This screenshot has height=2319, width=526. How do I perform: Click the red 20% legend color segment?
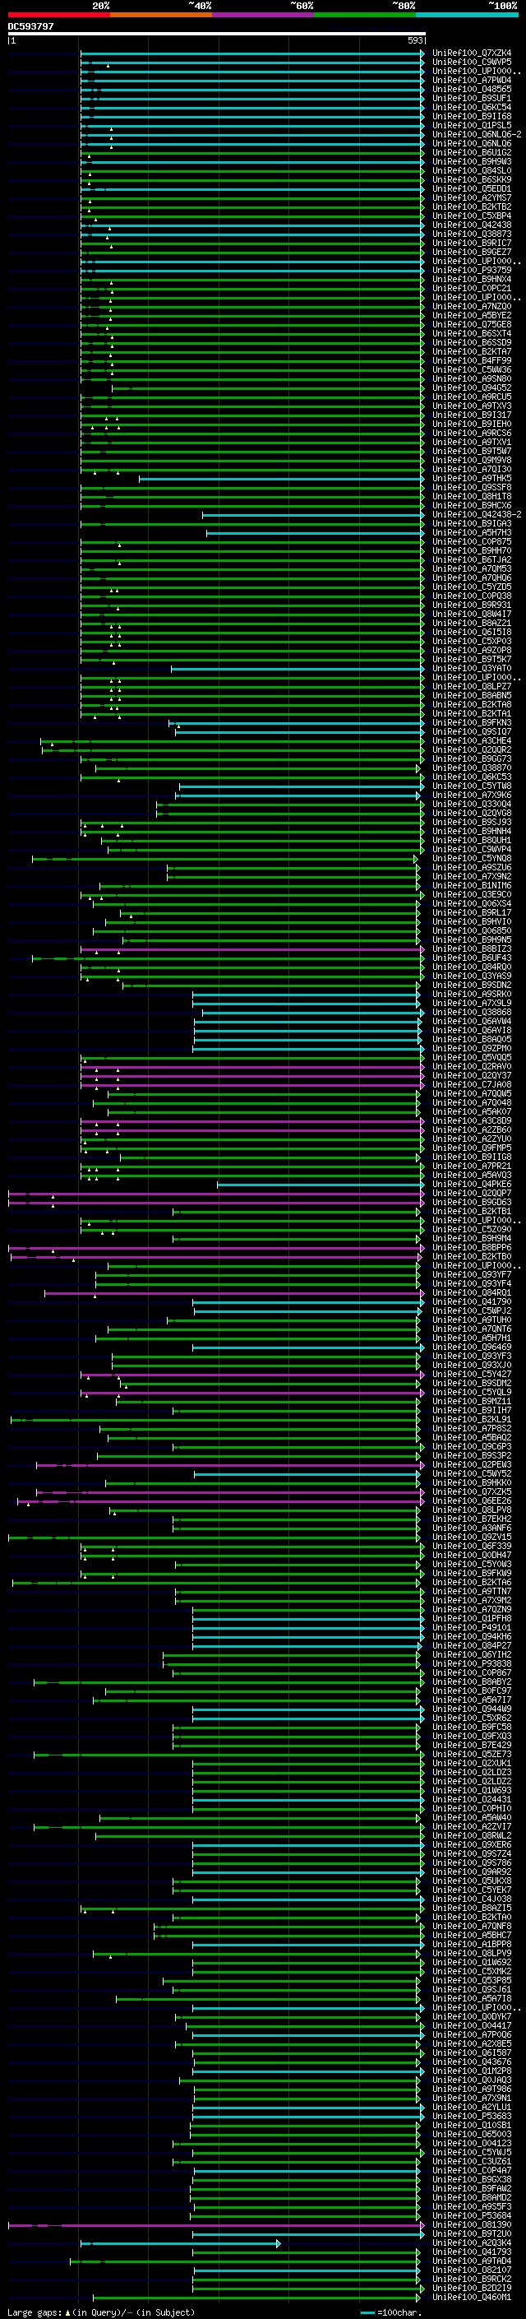58,15
